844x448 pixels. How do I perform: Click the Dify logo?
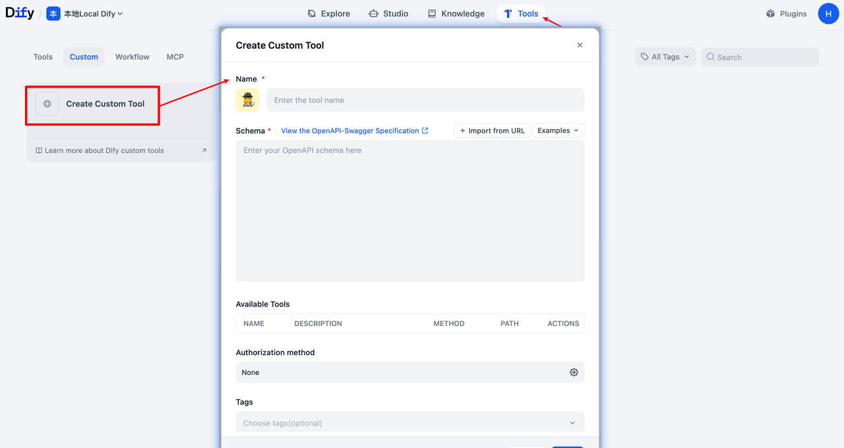pos(20,13)
